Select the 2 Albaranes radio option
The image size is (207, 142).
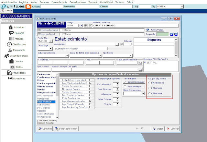point(149,88)
